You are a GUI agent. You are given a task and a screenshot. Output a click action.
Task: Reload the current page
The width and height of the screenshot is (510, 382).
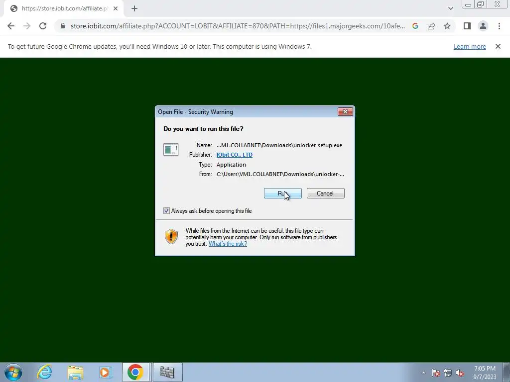(x=43, y=26)
